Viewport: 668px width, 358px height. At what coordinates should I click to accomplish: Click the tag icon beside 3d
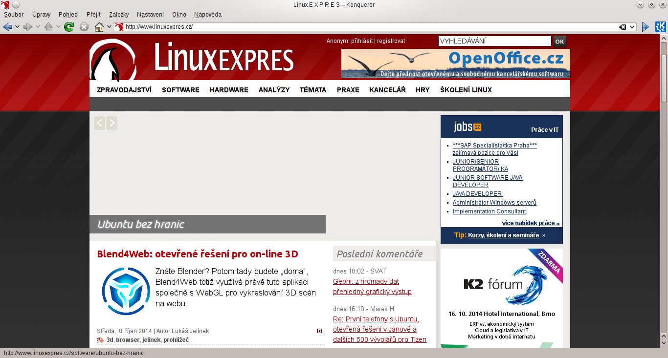(x=100, y=340)
